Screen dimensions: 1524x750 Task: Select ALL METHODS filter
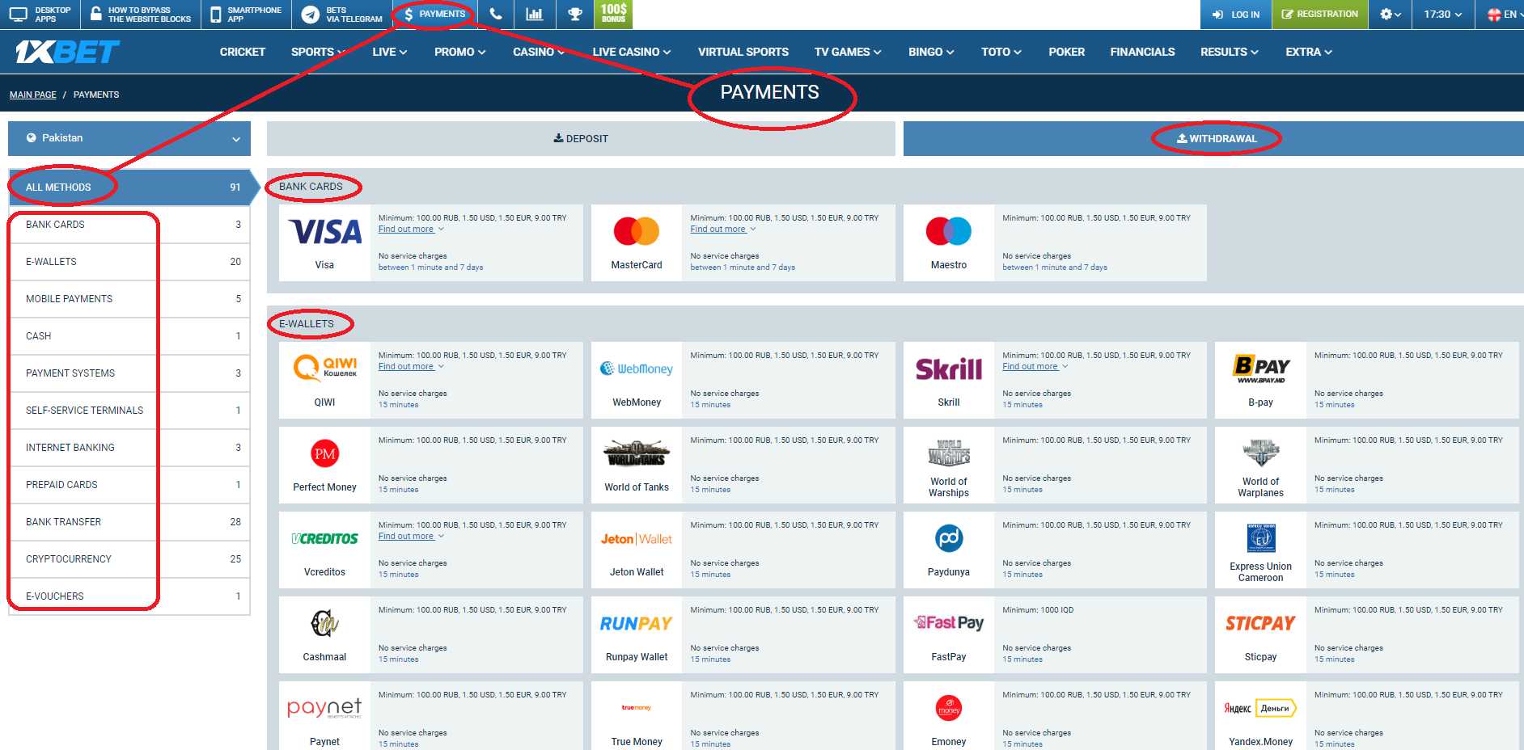tap(129, 187)
